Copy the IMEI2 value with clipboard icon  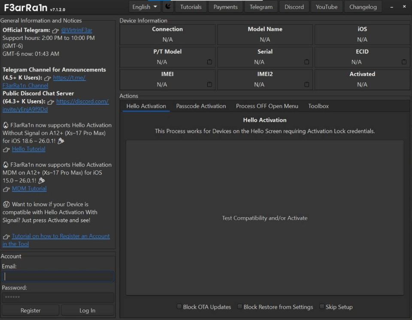(306, 85)
